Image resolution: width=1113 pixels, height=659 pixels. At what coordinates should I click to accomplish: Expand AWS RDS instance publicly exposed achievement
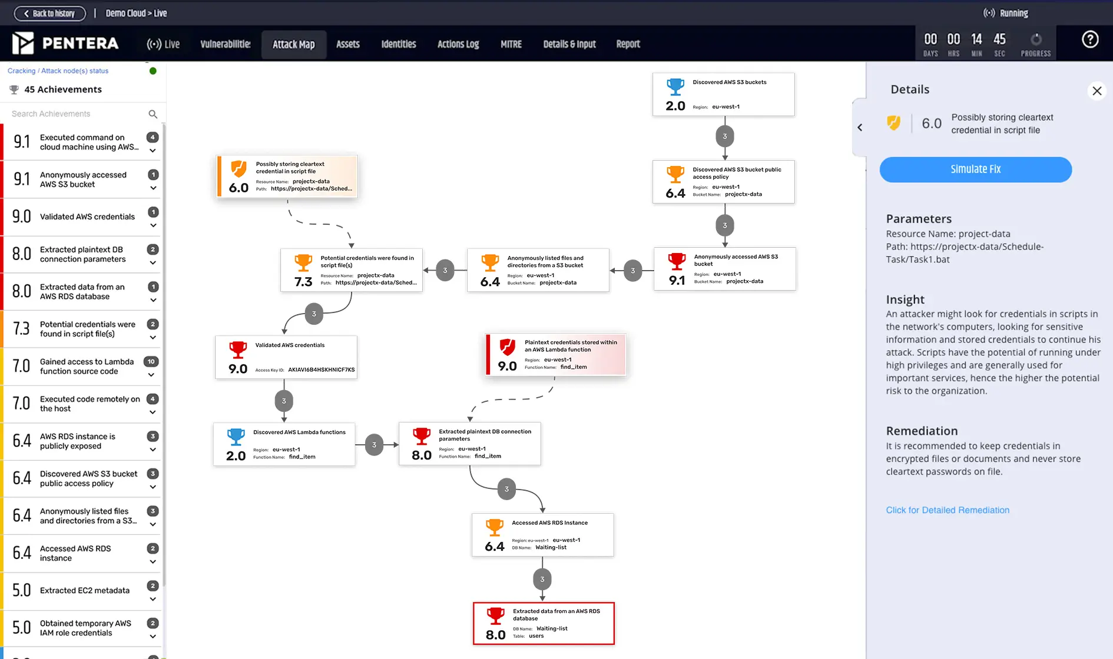(153, 450)
